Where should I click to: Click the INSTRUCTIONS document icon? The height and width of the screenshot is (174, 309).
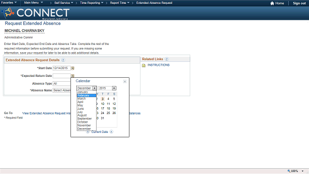coord(144,65)
